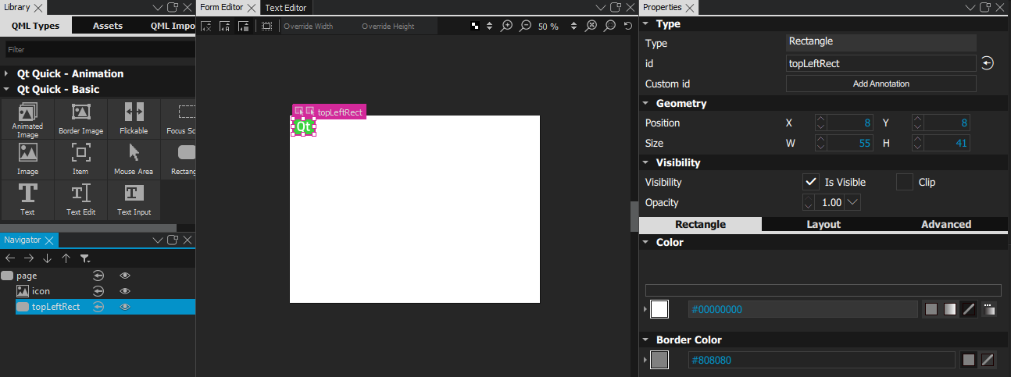Screen dimensions: 1011x377
Task: Uncheck the Is Visible checkbox
Action: [811, 182]
